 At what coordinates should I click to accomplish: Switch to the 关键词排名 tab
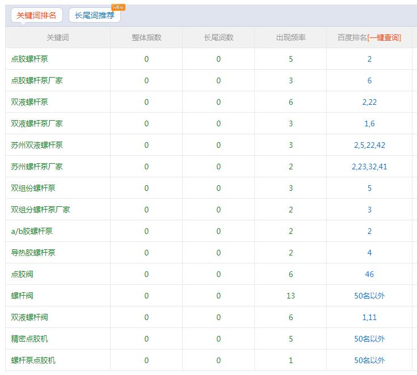(x=37, y=15)
